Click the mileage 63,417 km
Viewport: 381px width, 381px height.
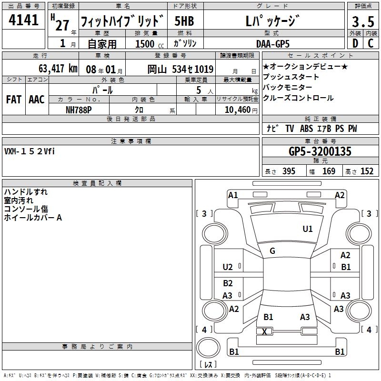click(58, 69)
